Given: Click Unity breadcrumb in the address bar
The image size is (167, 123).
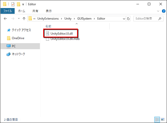Looking at the screenshot, I should tap(68, 19).
